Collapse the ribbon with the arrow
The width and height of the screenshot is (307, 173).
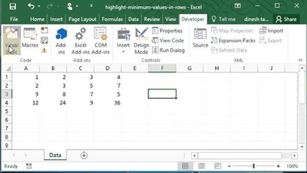pyautogui.click(x=301, y=60)
